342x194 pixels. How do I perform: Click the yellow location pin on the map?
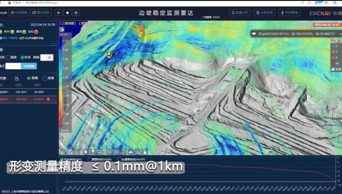pyautogui.click(x=109, y=54)
